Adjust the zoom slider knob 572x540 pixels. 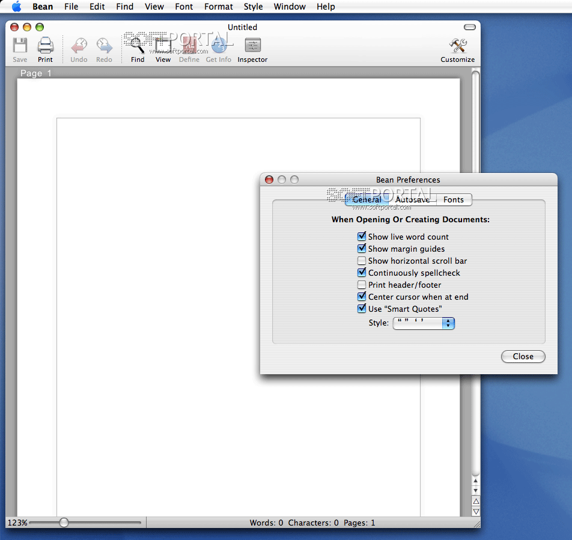pyautogui.click(x=64, y=523)
